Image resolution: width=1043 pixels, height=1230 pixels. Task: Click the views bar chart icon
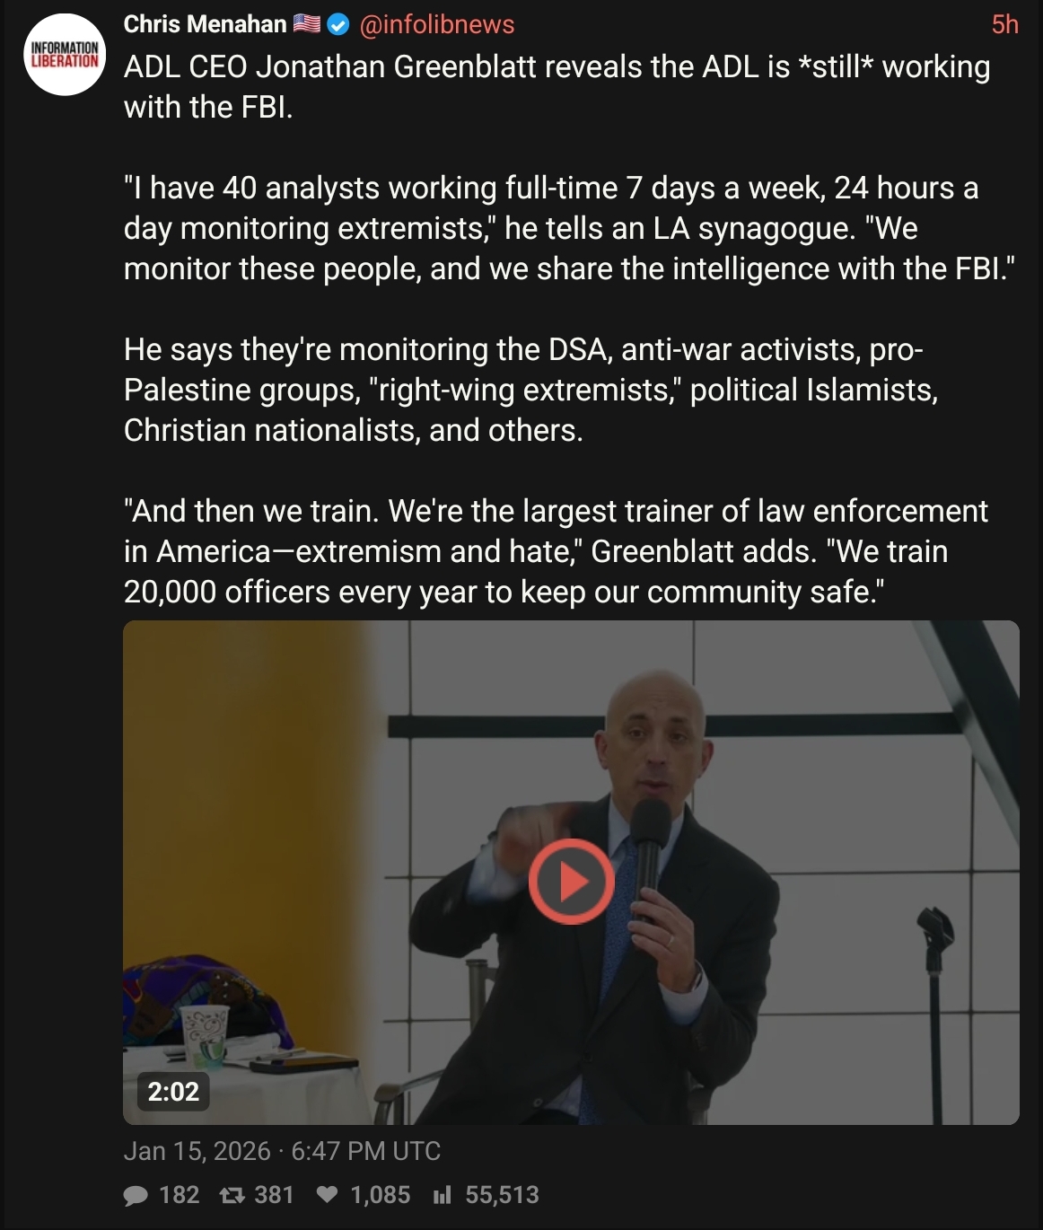[441, 1195]
